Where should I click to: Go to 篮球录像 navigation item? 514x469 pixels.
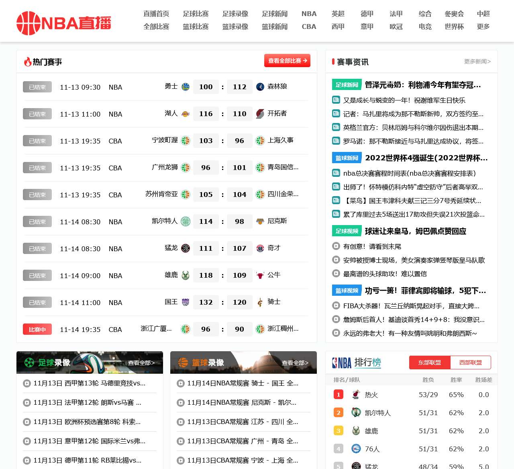pos(235,27)
